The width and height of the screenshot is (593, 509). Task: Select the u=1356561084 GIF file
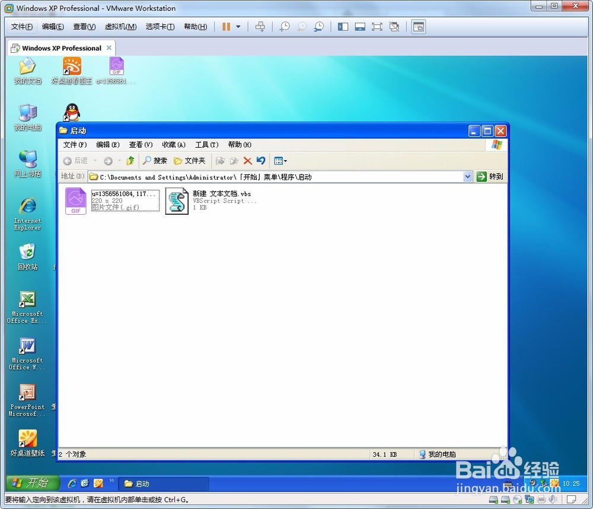(111, 201)
